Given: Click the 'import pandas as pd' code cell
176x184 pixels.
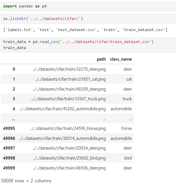Looking at the screenshot, I should 88,7.
